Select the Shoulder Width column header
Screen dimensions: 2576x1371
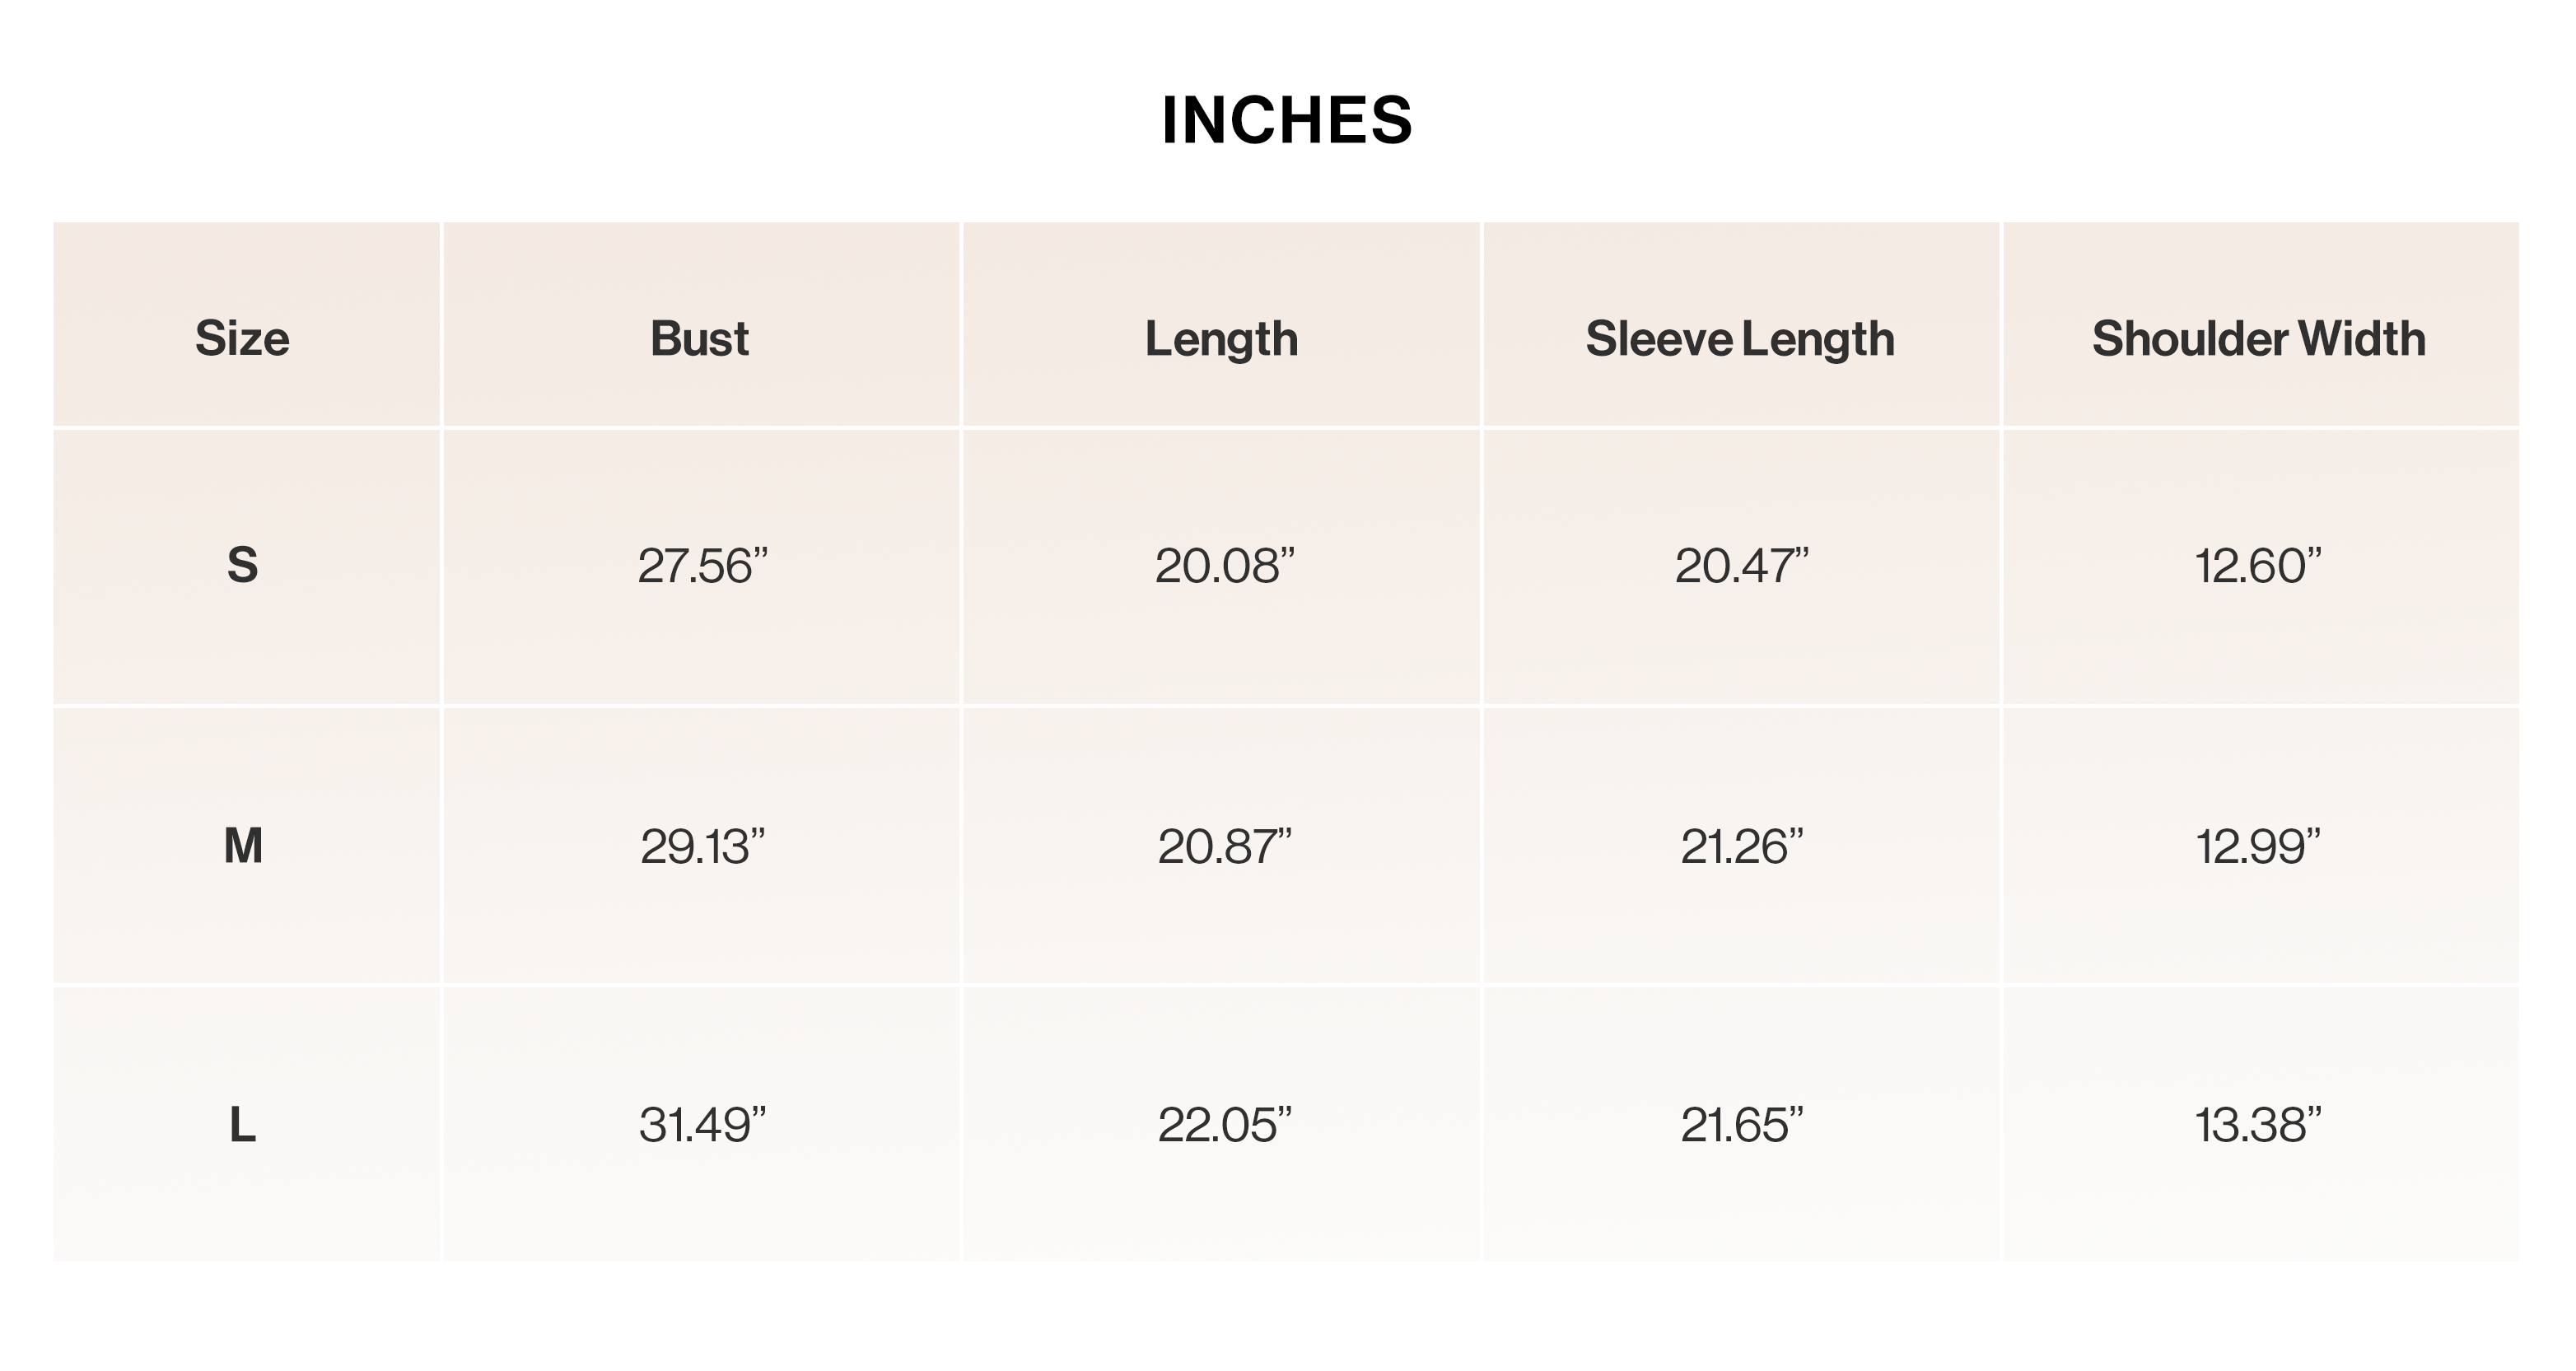(x=2259, y=338)
